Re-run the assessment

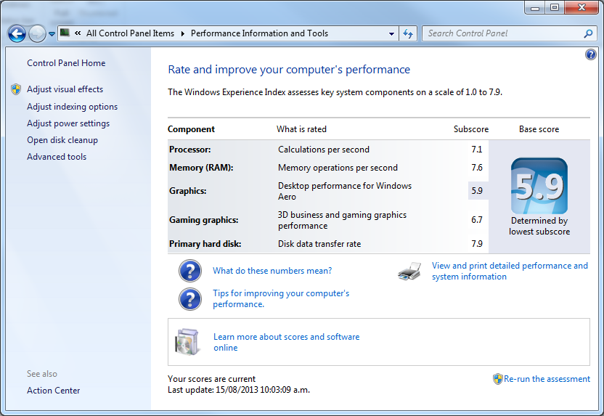[x=547, y=379]
